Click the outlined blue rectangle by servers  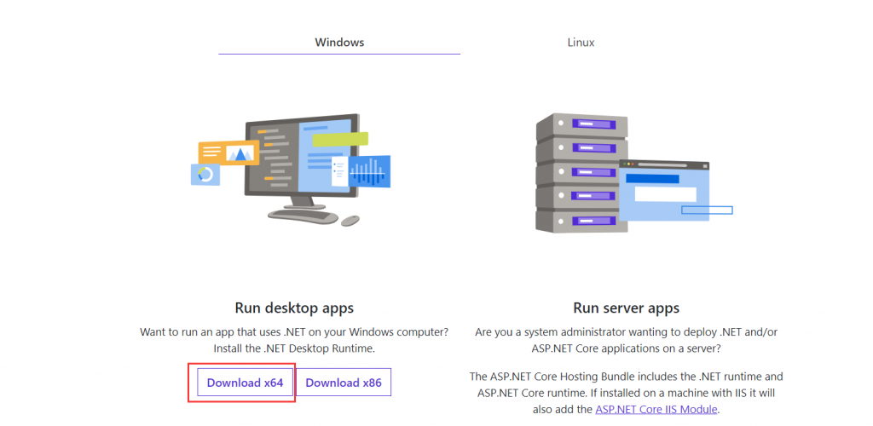[x=707, y=210]
